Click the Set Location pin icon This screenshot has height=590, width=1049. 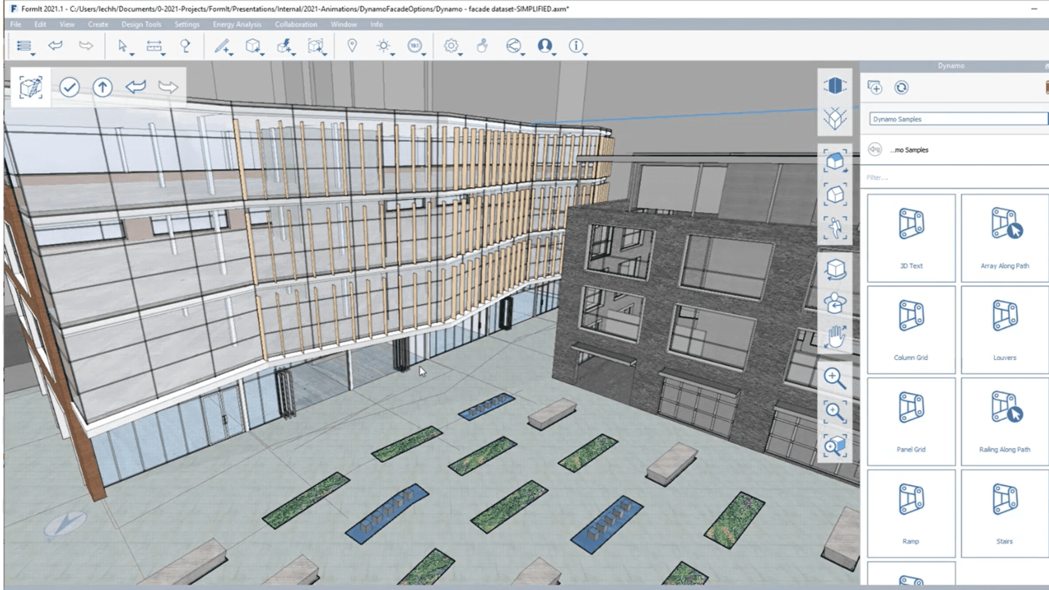352,45
